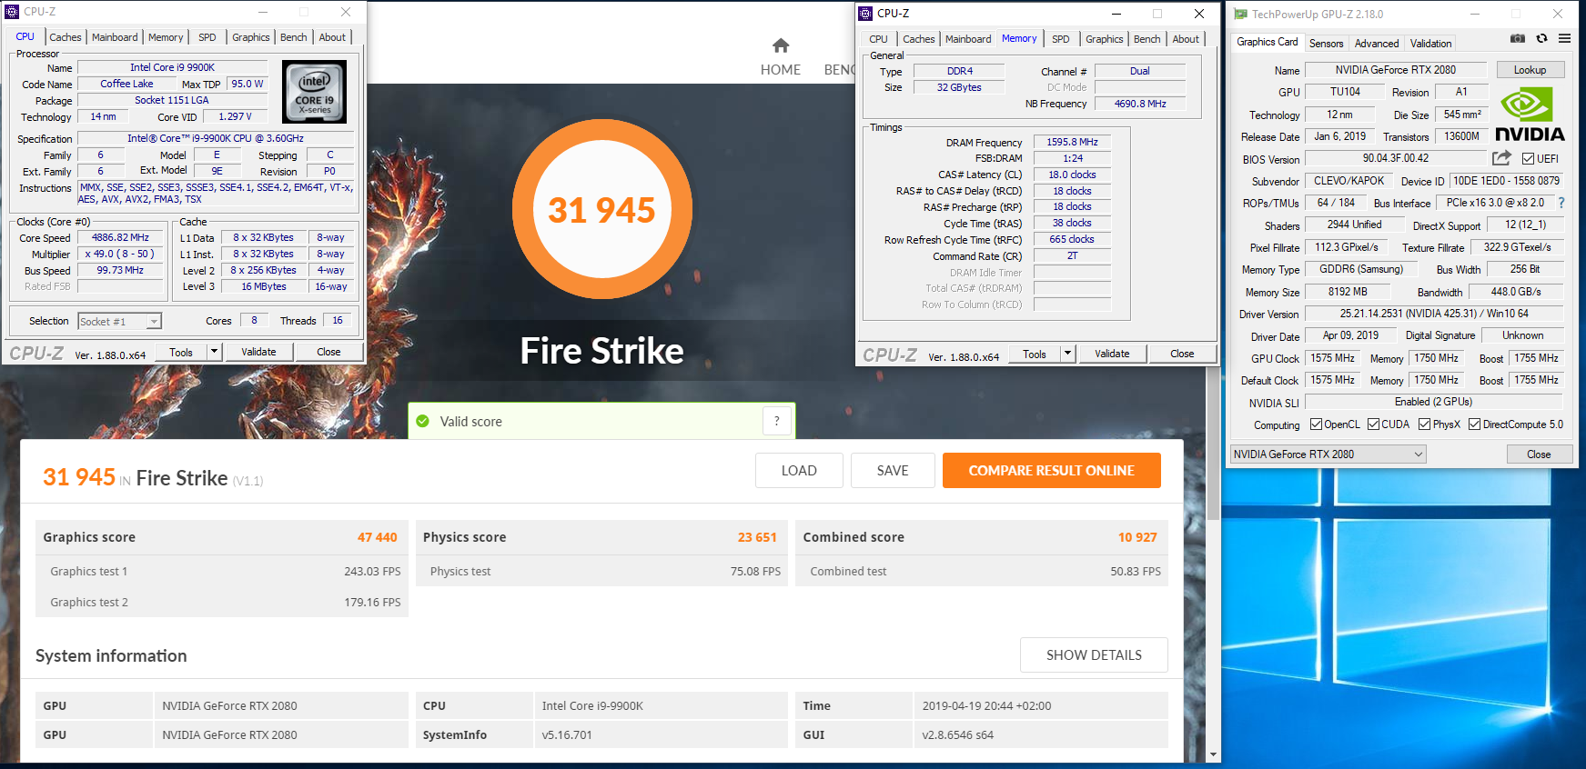Viewport: 1586px width, 769px height.
Task: Click the Bandwidth value 448.0 GB/s
Action: pyautogui.click(x=1515, y=292)
